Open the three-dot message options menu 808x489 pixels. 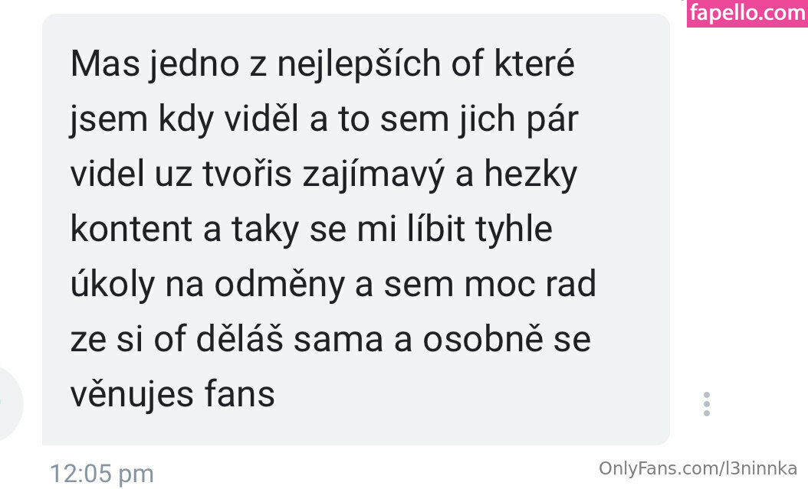pos(707,403)
